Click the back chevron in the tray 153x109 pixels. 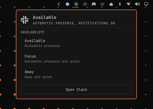(x=59, y=4)
